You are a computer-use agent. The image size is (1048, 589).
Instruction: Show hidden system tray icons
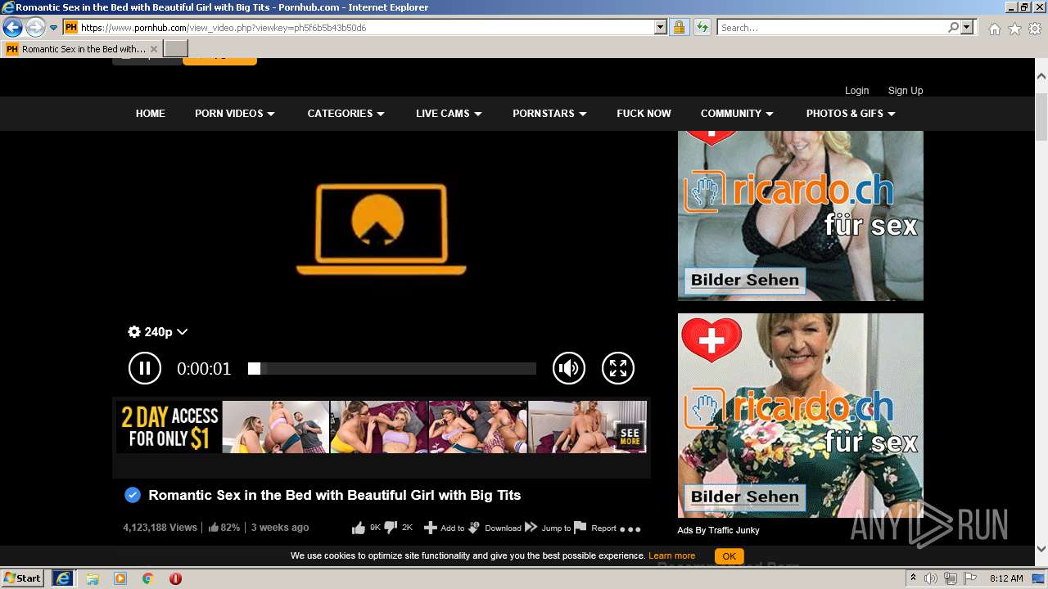(914, 578)
